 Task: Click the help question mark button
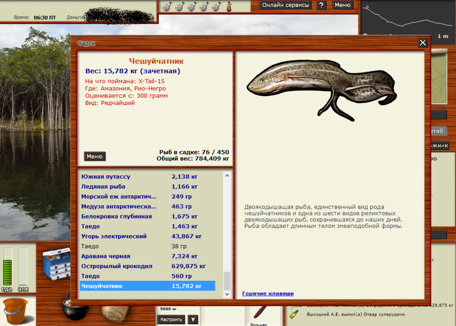pos(321,5)
